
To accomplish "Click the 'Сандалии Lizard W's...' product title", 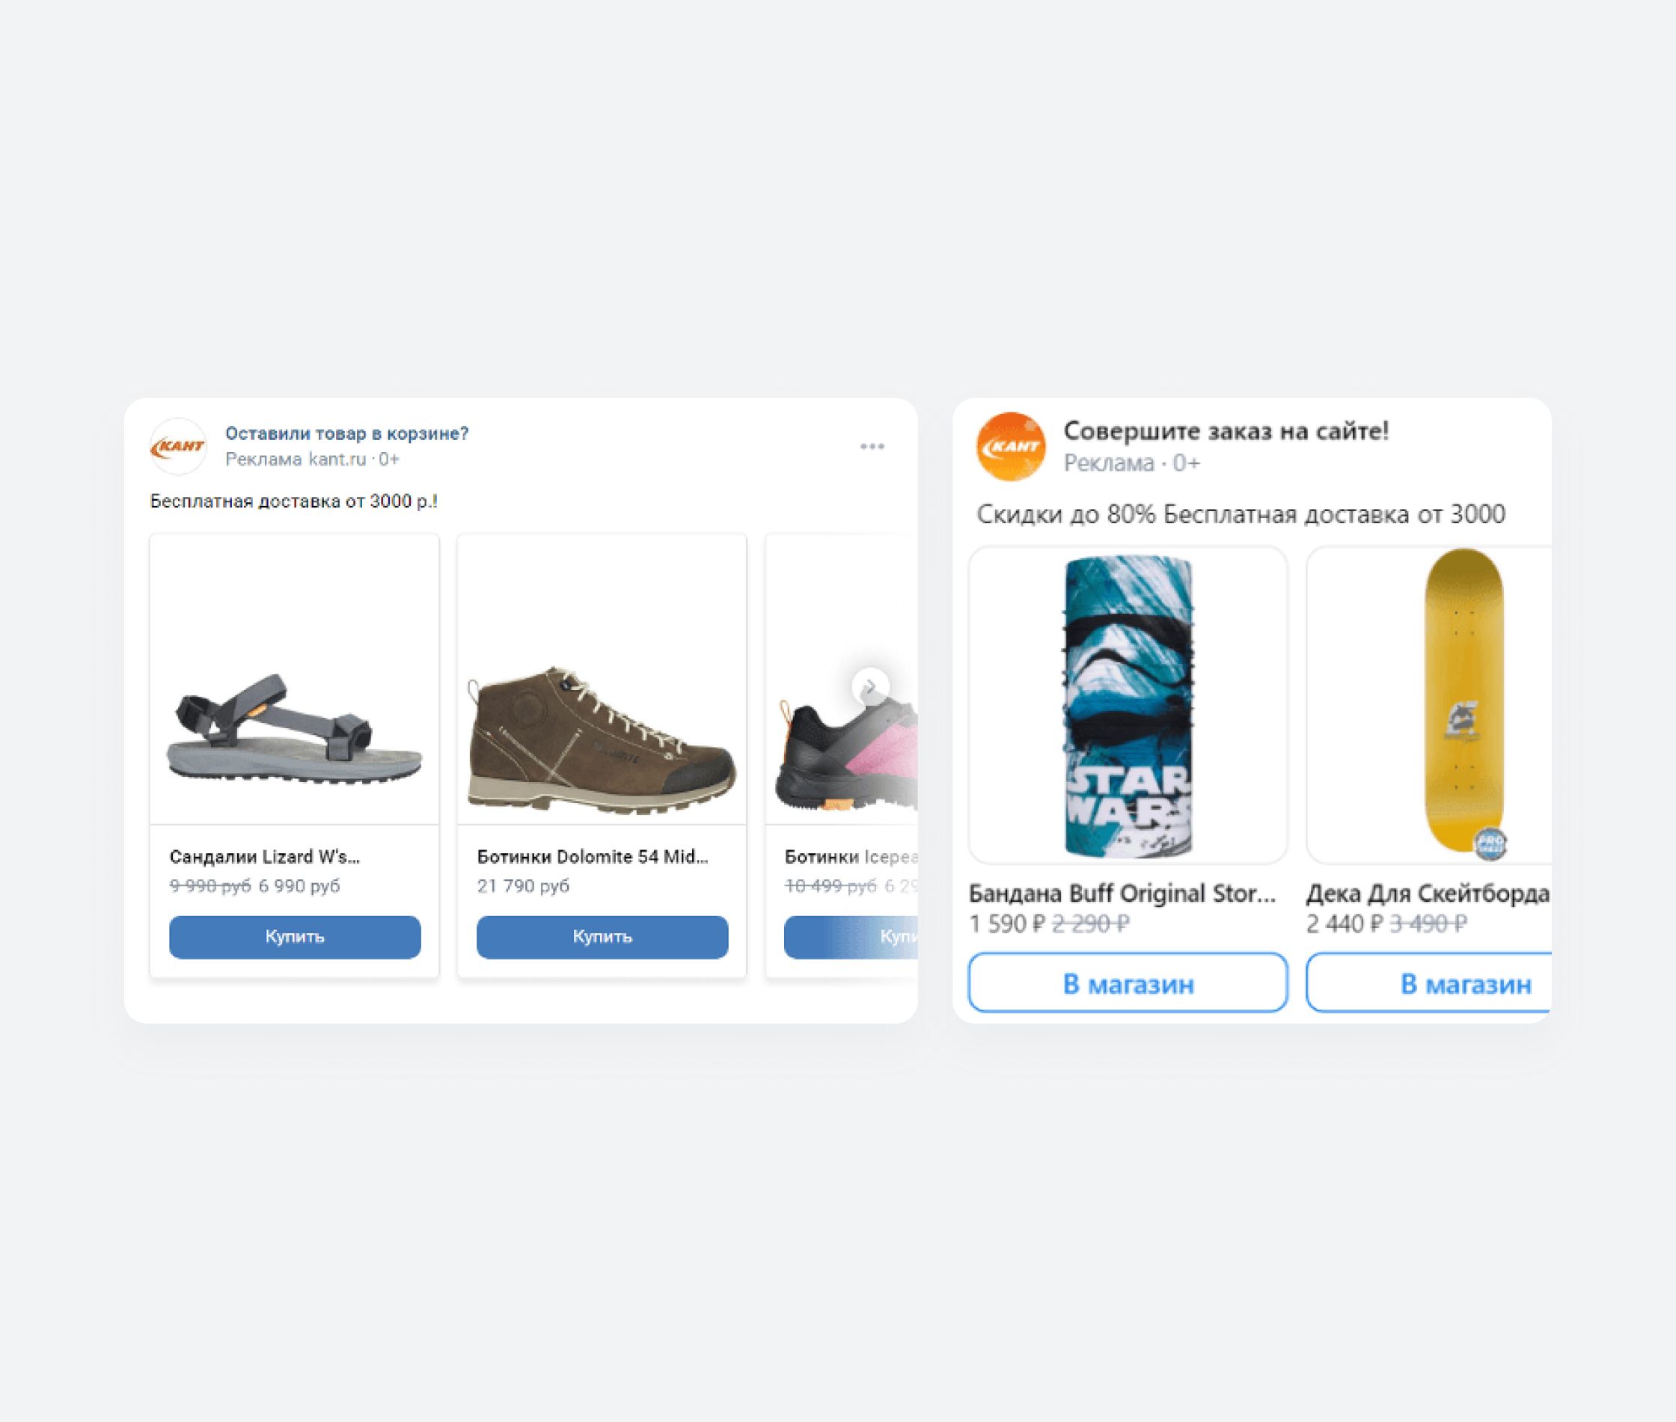I will 264,857.
